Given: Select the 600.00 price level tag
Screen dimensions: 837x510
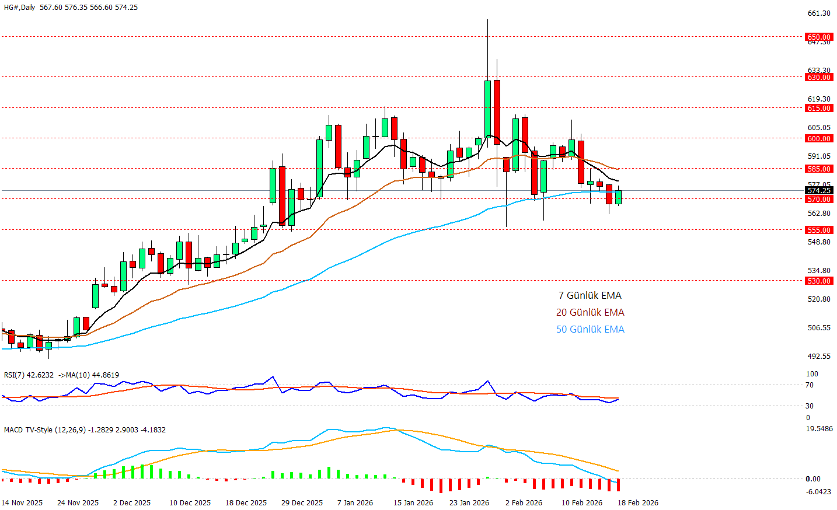Looking at the screenshot, I should point(818,138).
